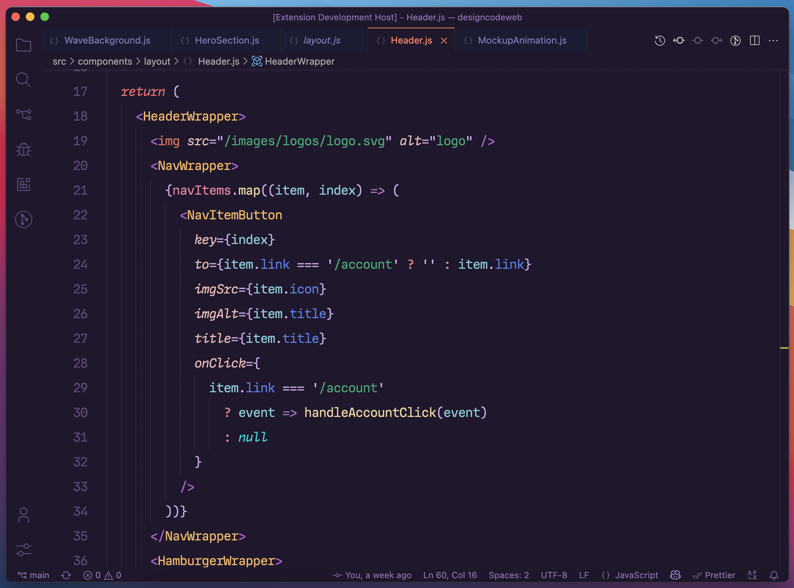The width and height of the screenshot is (794, 588).
Task: Open the Extensions activity bar icon
Action: (24, 184)
